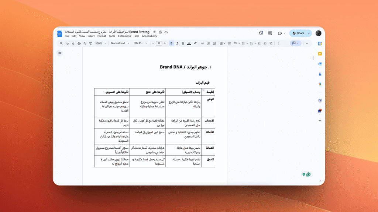Open the Google Tasks side panel
378x212 pixels.
pos(320,64)
